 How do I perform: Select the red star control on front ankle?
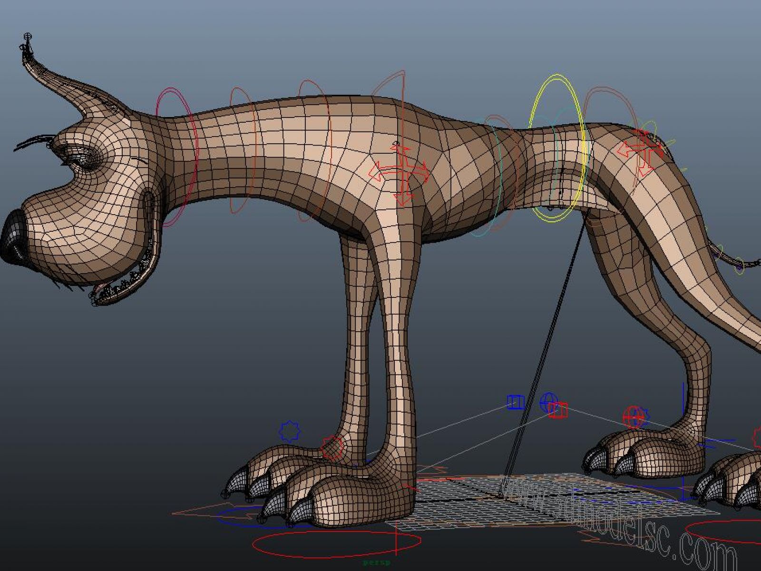click(332, 447)
